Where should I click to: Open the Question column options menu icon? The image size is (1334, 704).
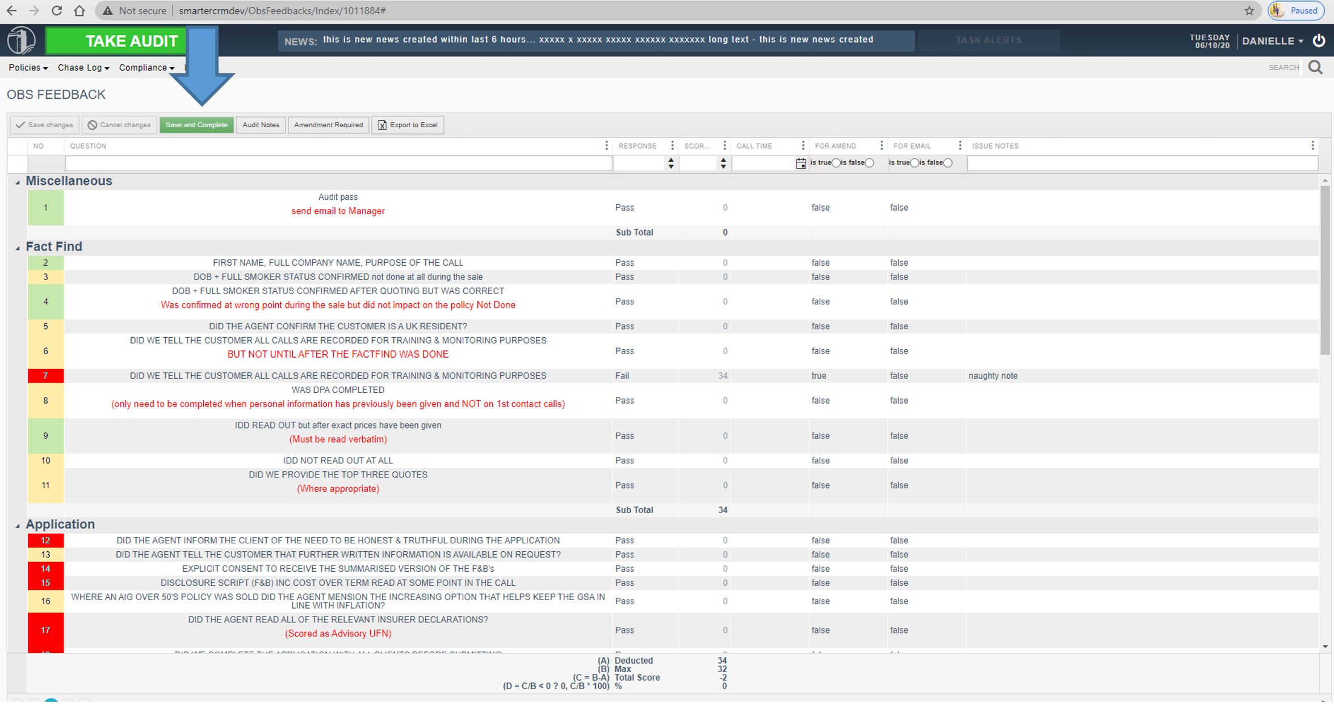[x=606, y=146]
